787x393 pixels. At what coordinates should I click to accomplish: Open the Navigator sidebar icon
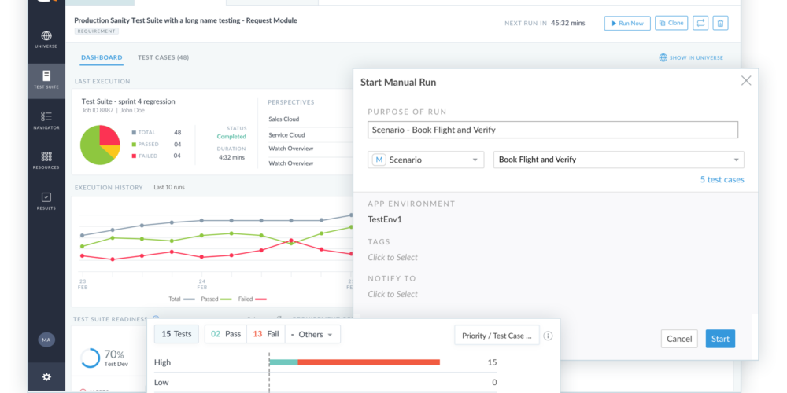[x=46, y=120]
